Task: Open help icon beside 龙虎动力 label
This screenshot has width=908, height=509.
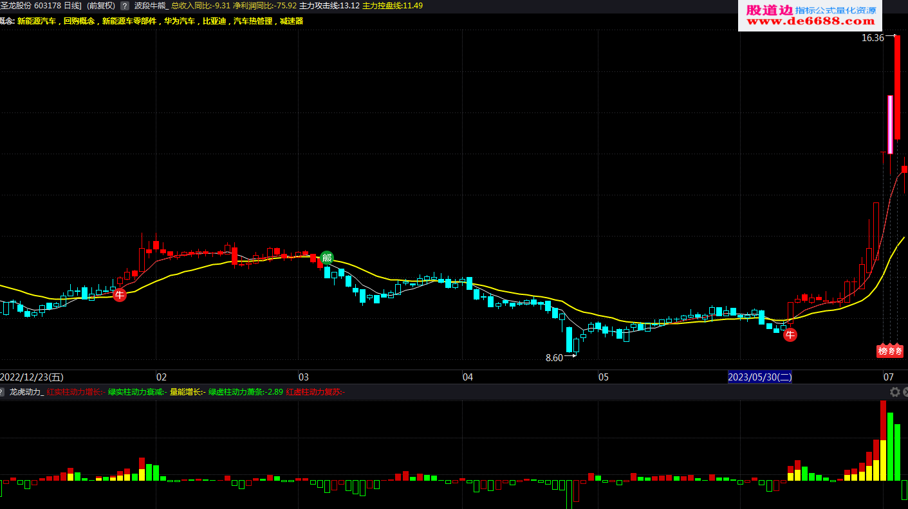Action: tap(3, 391)
